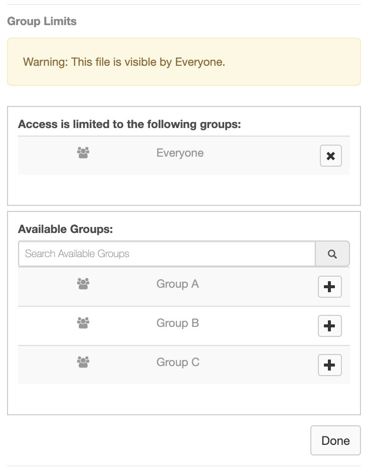369x472 pixels.
Task: Add Group C with its plus button
Action: coord(329,365)
